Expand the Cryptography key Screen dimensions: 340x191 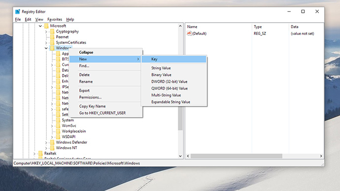point(46,32)
